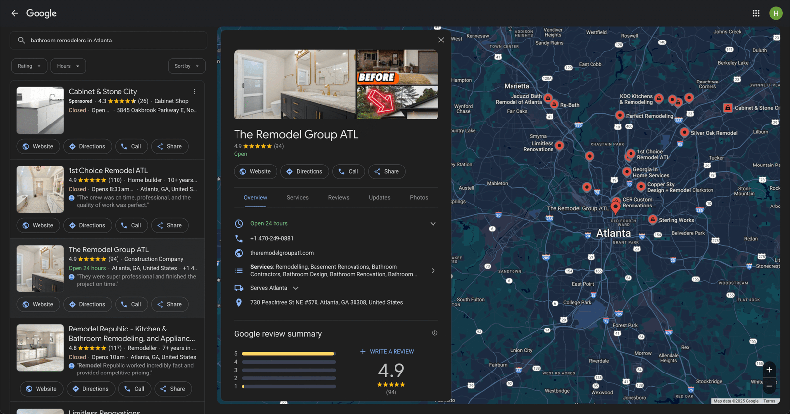Click the services list icon
790x414 pixels.
coord(239,271)
